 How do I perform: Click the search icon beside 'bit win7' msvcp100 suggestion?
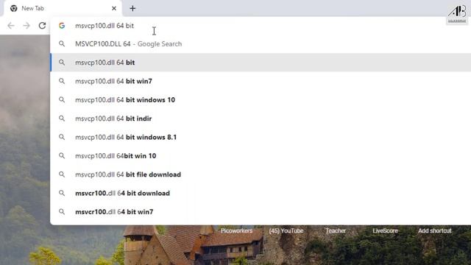62,81
